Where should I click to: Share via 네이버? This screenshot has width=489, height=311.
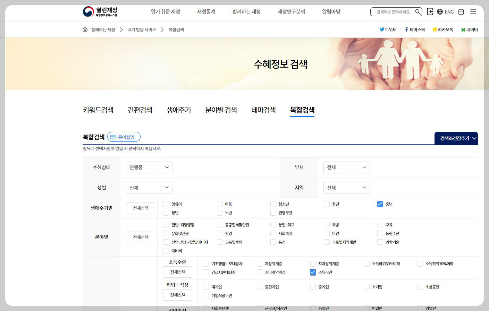(469, 29)
